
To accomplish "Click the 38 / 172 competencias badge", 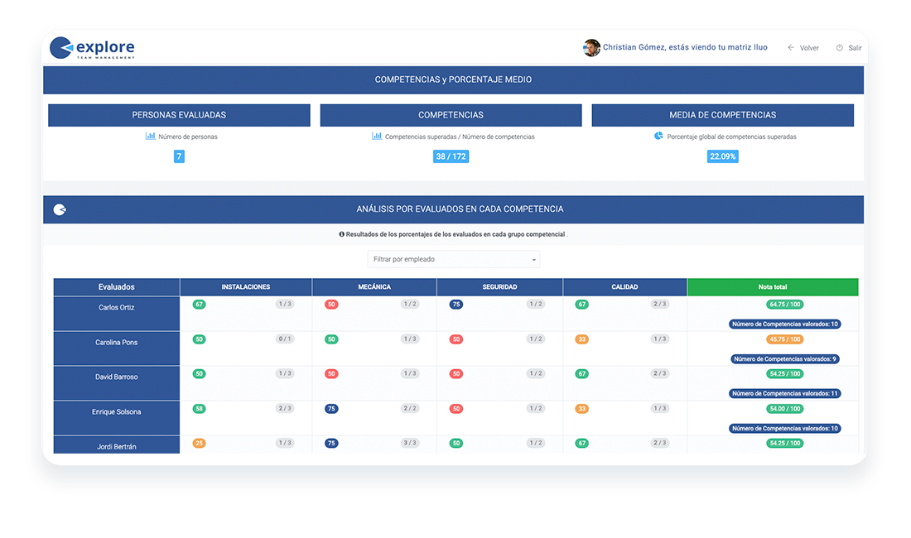I will 451,156.
